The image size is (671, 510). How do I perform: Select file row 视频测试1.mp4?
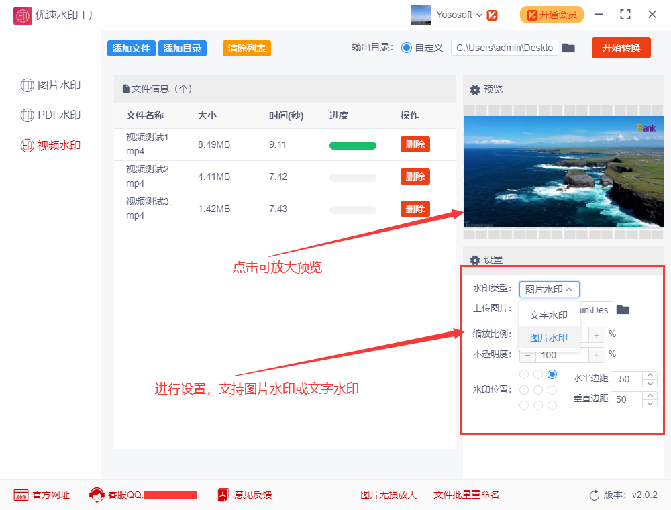point(285,145)
